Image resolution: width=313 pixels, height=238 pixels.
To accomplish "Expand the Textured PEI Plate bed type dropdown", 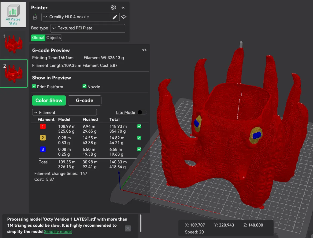I will pyautogui.click(x=88, y=28).
